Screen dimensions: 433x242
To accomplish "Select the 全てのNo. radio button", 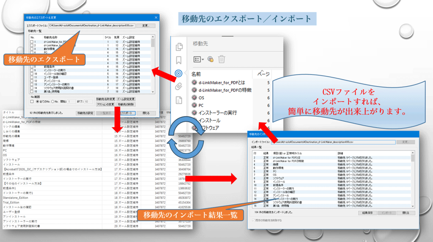I will pyautogui.click(x=37, y=102).
